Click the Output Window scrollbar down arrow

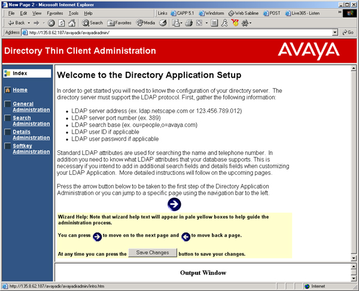tap(354, 278)
